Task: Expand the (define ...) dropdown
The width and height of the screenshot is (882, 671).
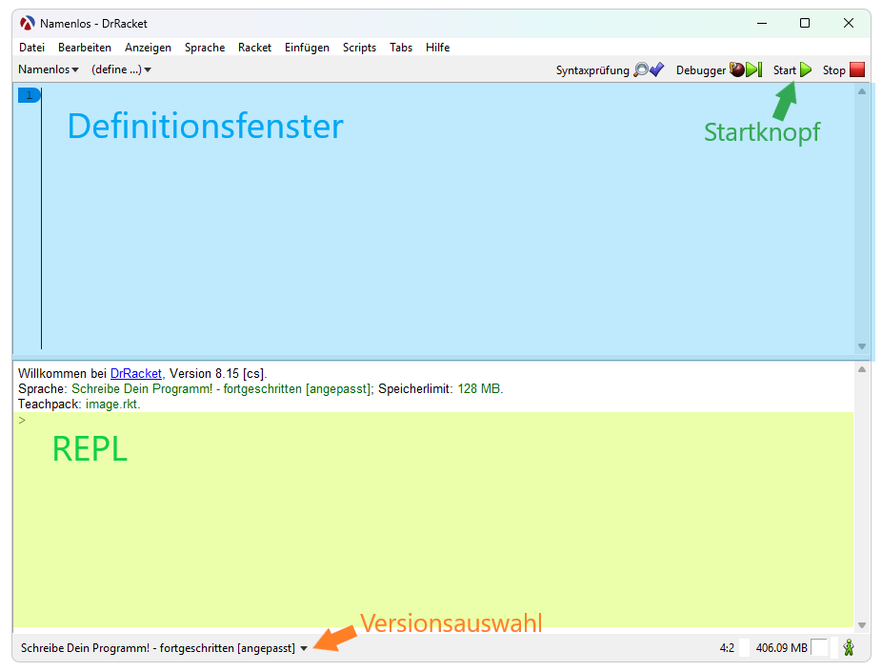Action: click(x=122, y=69)
